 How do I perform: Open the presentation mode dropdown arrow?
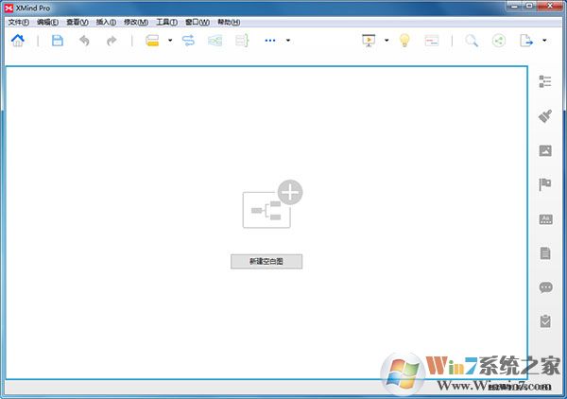tap(387, 40)
